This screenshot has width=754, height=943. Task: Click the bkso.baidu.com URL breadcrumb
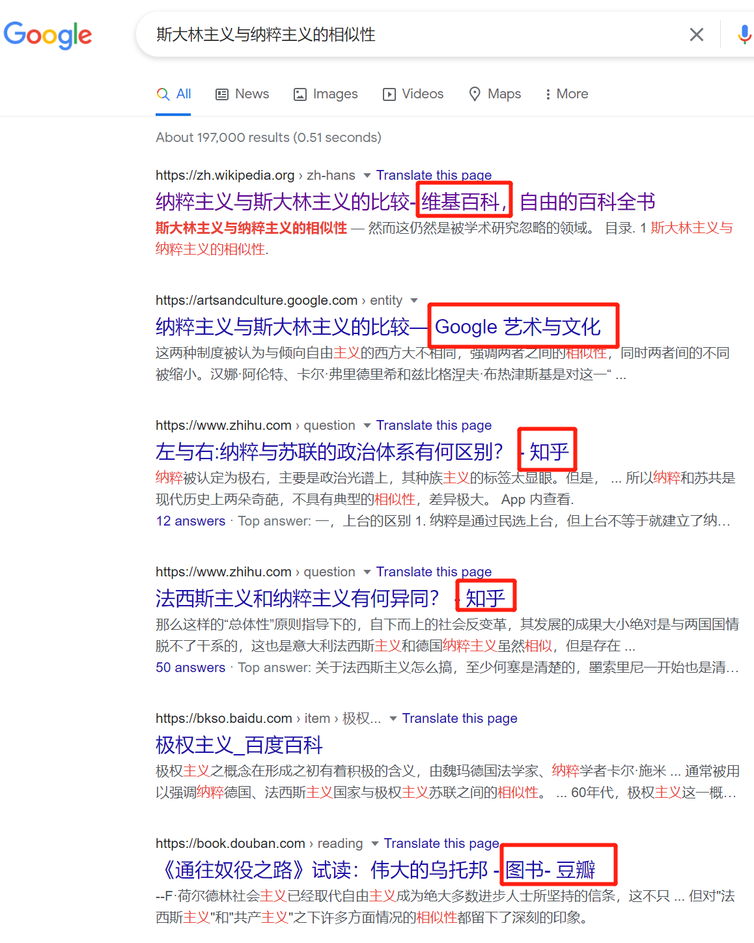pyautogui.click(x=268, y=718)
